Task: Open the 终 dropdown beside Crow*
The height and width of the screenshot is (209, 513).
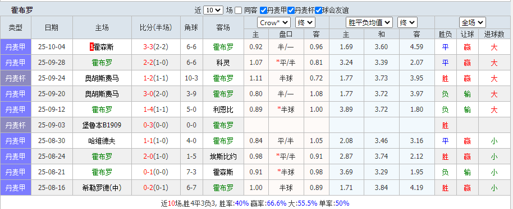Action: (x=305, y=23)
